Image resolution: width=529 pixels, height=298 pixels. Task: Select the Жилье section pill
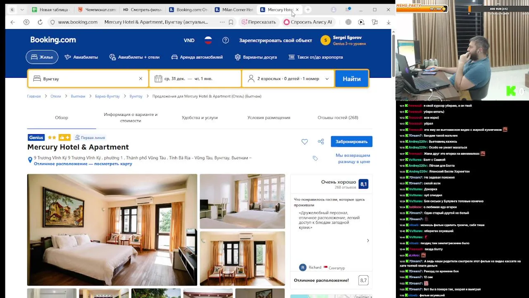point(42,57)
